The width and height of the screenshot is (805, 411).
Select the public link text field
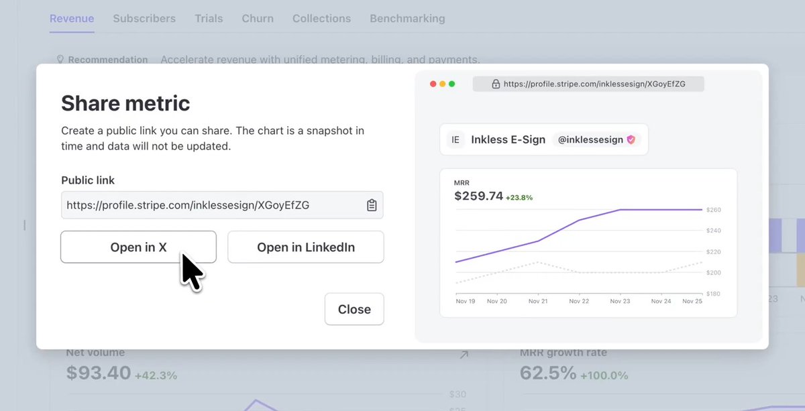[211, 205]
